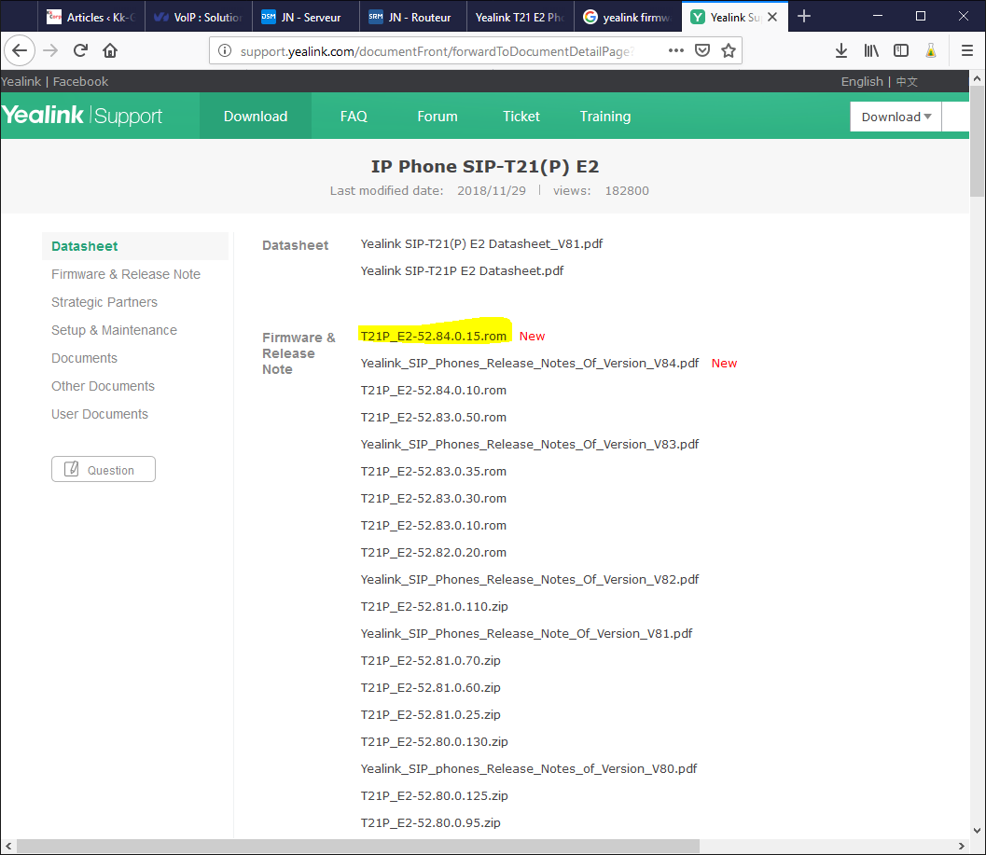Screen dimensions: 986x855
Task: Open the Downloads arrow in toolbar
Action: tap(840, 50)
